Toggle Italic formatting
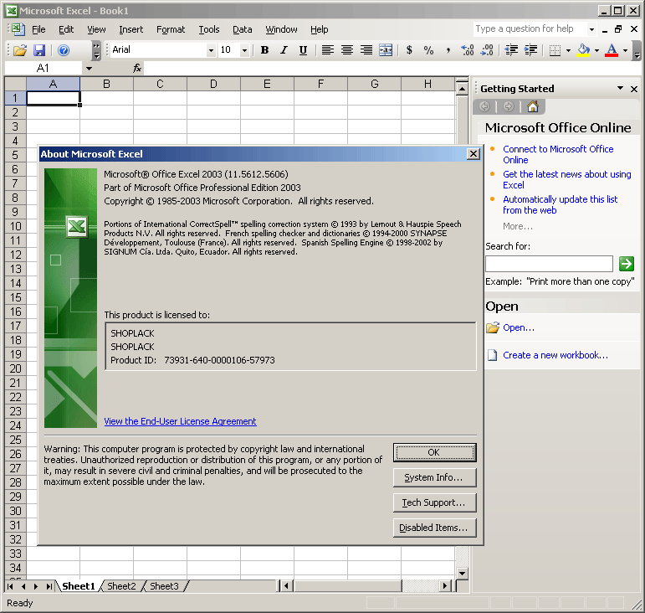 click(284, 50)
